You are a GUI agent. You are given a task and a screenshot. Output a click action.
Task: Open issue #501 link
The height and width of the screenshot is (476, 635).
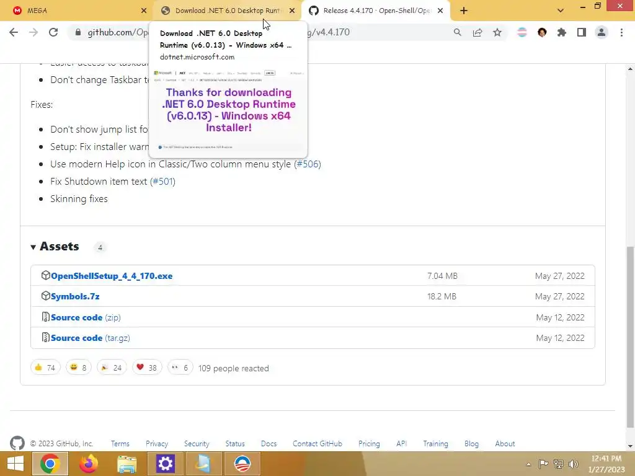(163, 182)
